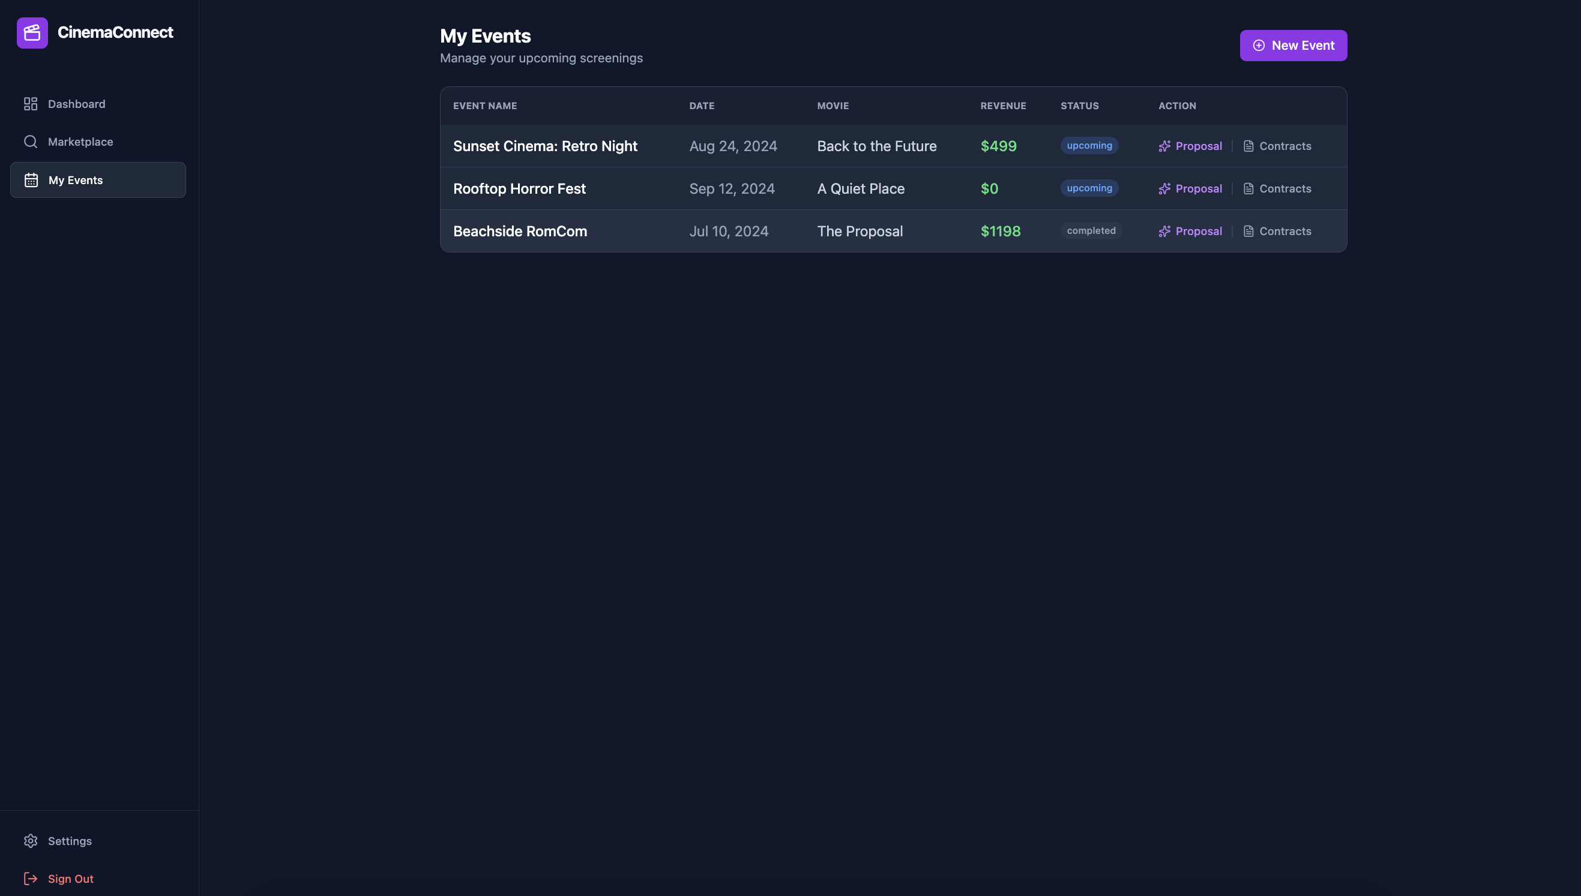1581x896 pixels.
Task: Click the completed status badge
Action: click(1091, 231)
